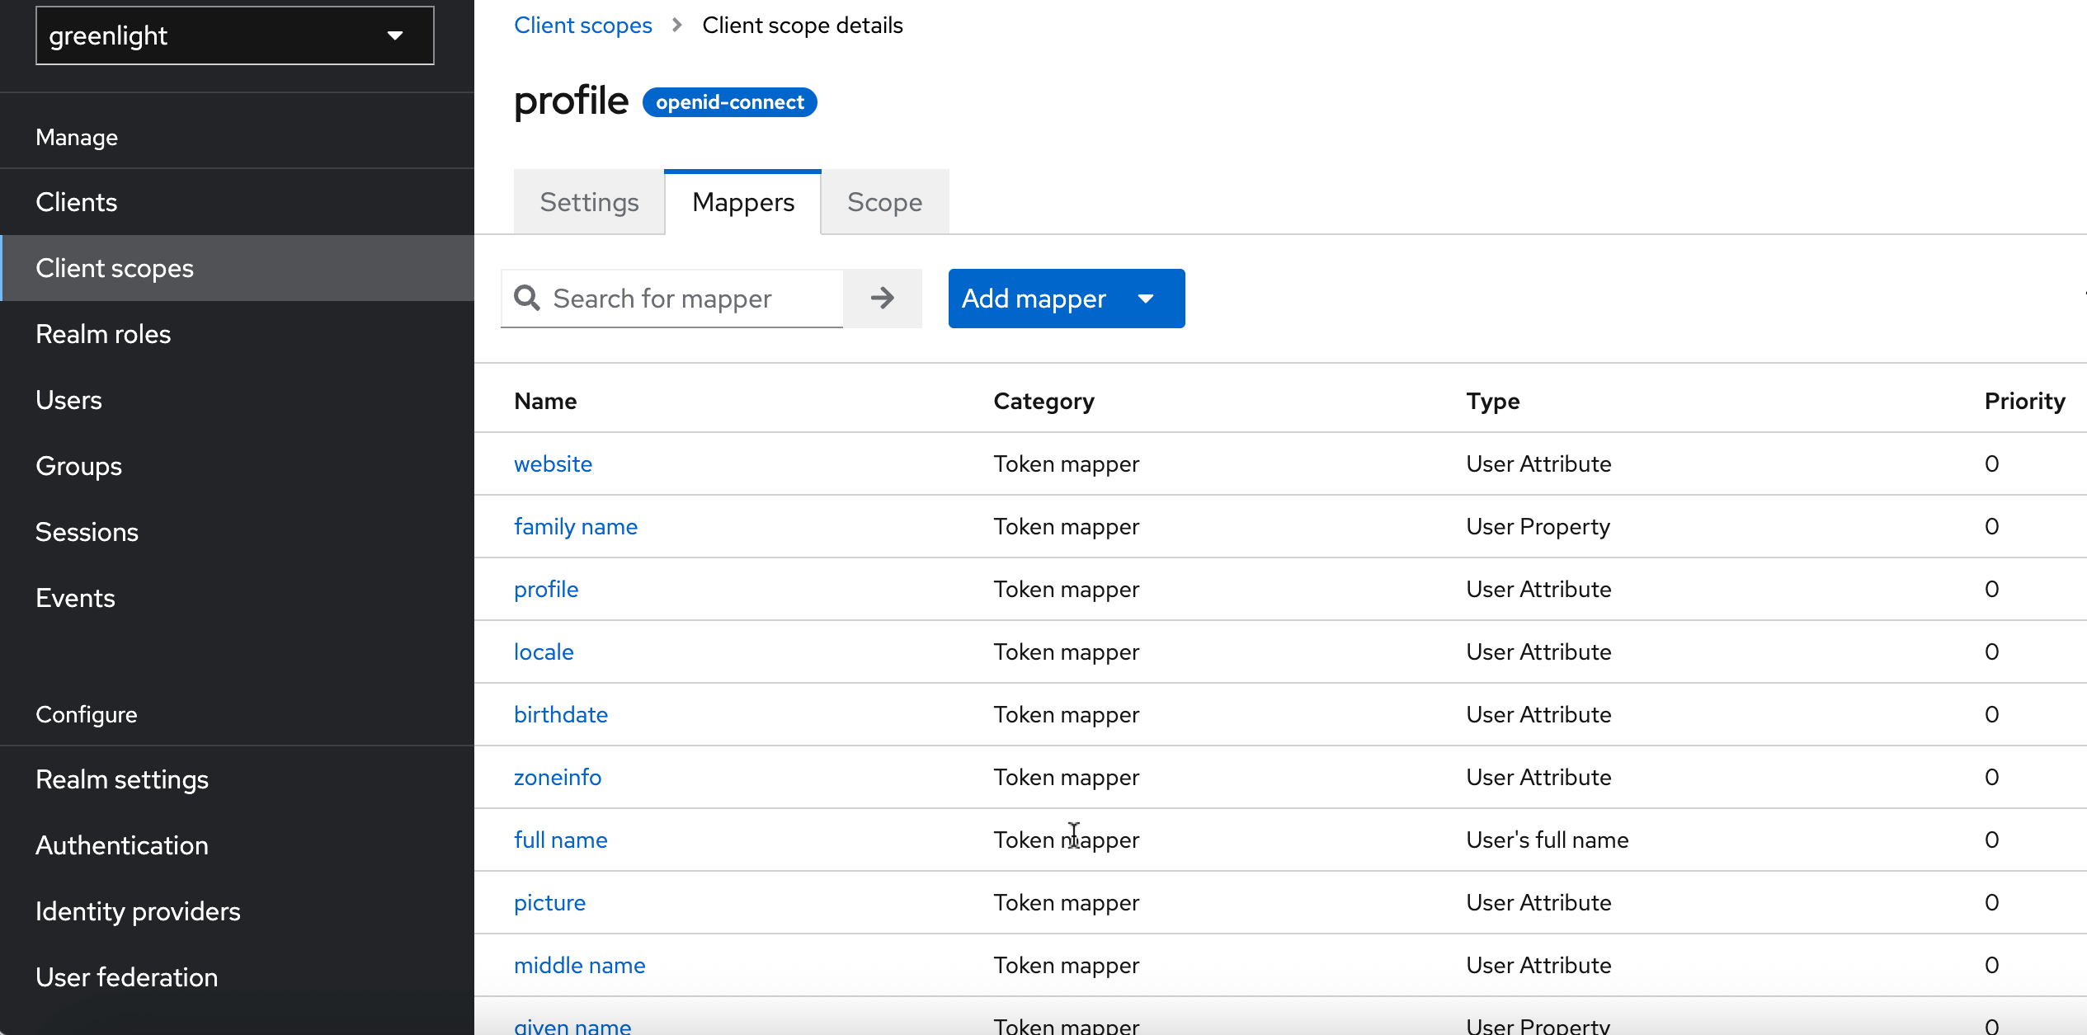2087x1035 pixels.
Task: Type in the Search for mapper field
Action: pos(693,299)
